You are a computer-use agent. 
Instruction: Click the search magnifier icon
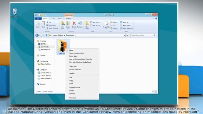[x=154, y=35]
